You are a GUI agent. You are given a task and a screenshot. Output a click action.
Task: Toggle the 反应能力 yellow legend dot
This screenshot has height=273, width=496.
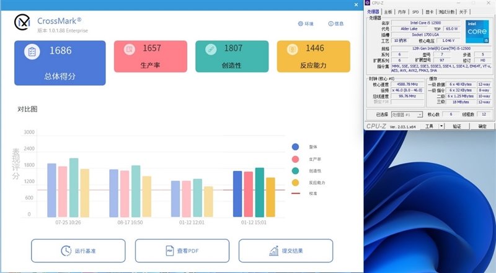click(295, 183)
